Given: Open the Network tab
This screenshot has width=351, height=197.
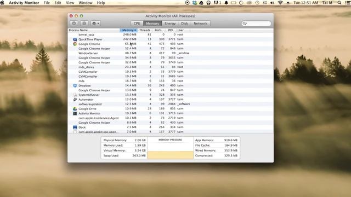Looking at the screenshot, I should point(200,24).
